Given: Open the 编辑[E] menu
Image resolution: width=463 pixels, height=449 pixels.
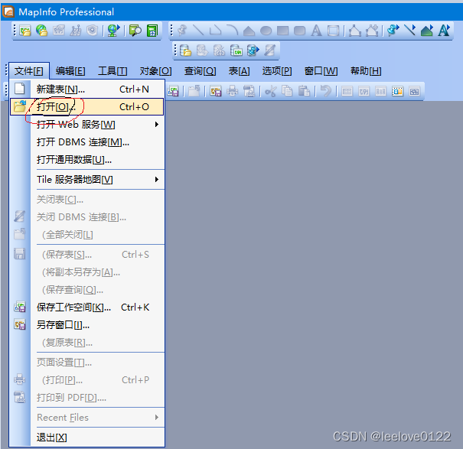Looking at the screenshot, I should pyautogui.click(x=70, y=71).
